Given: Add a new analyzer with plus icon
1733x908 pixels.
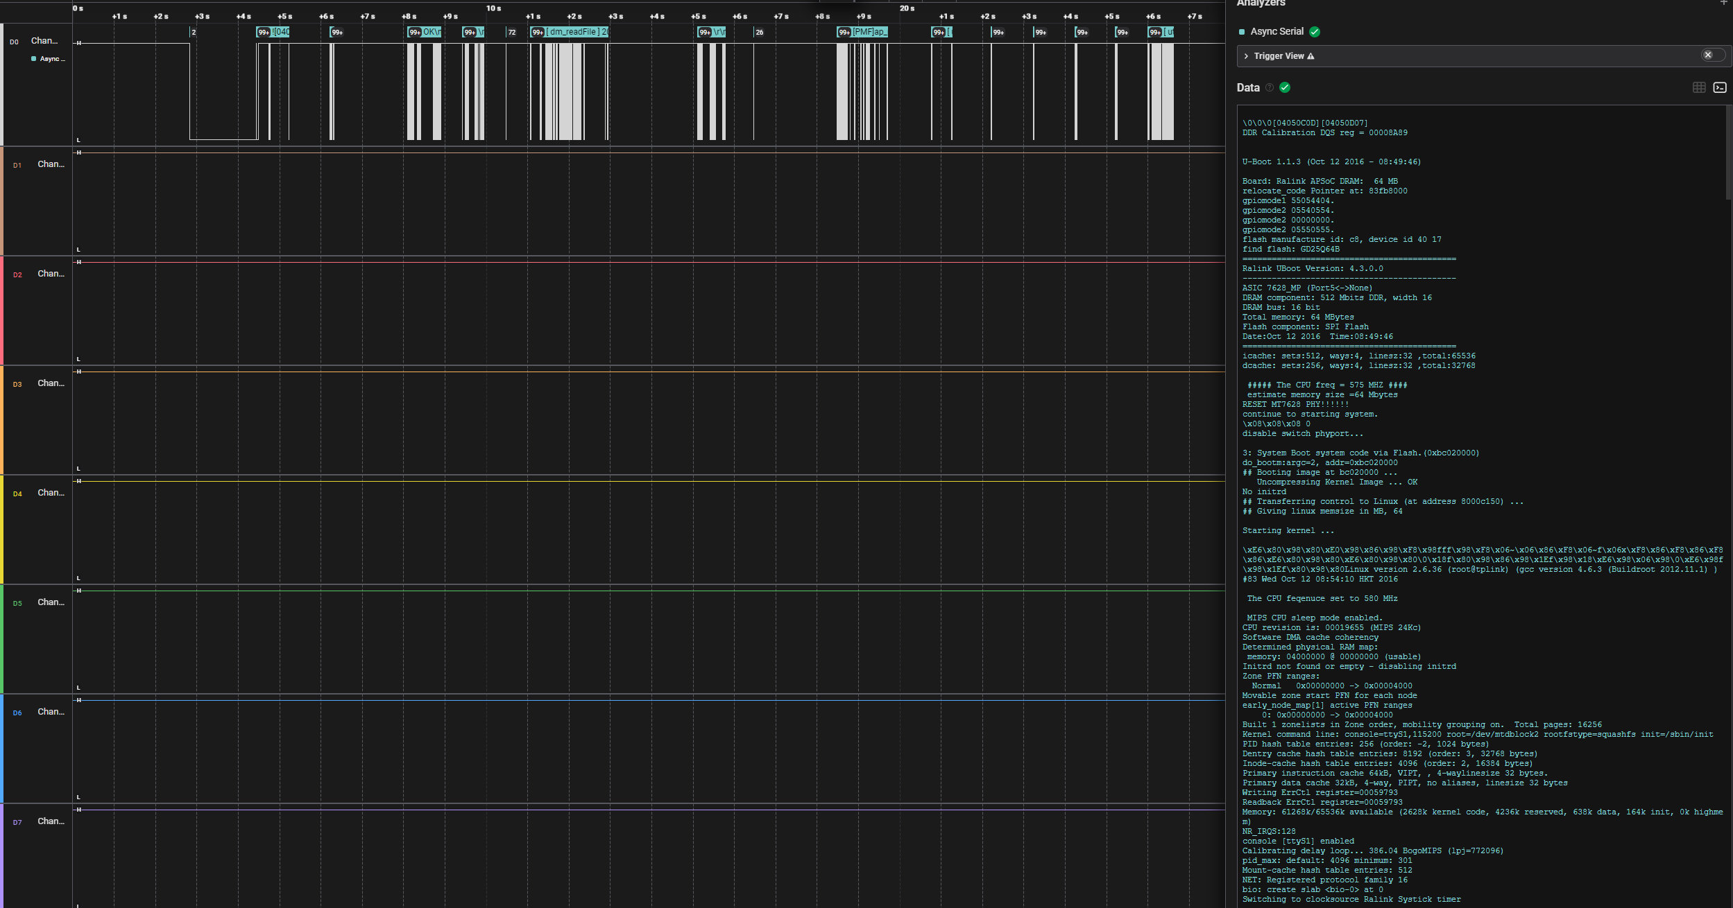Looking at the screenshot, I should point(1723,3).
